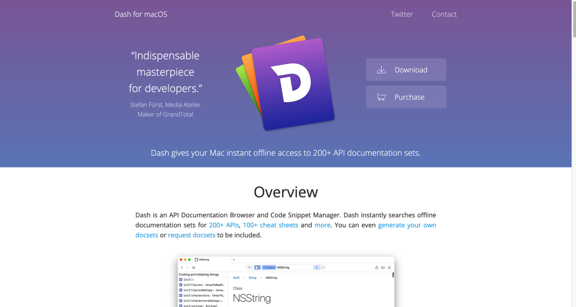Open the 'request docsets' link
Image resolution: width=576 pixels, height=307 pixels.
click(x=192, y=235)
